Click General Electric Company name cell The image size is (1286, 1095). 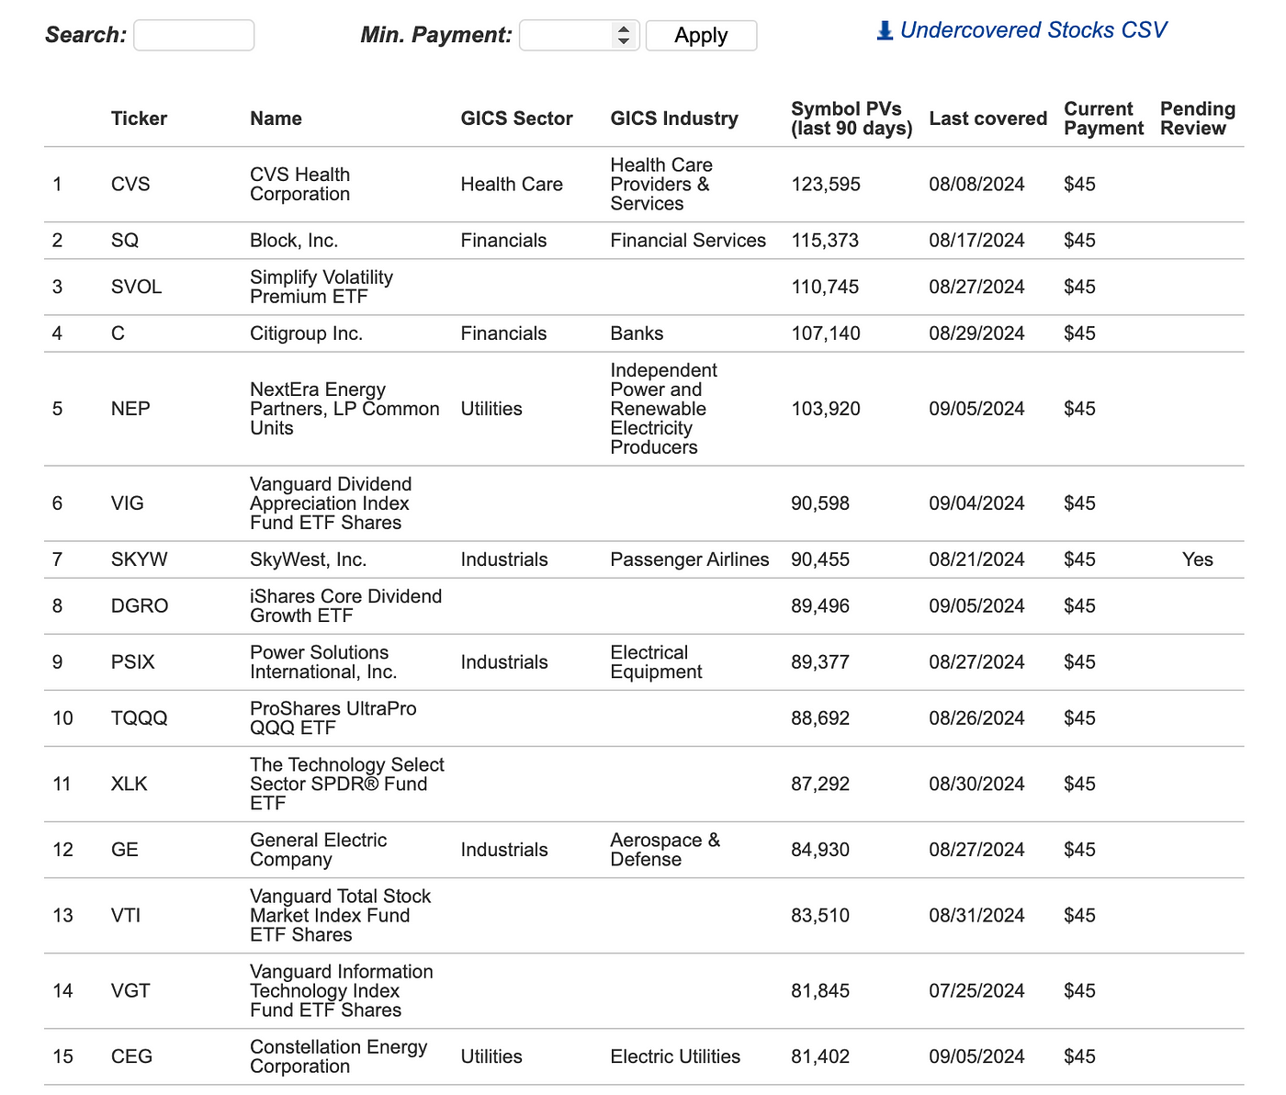point(318,850)
